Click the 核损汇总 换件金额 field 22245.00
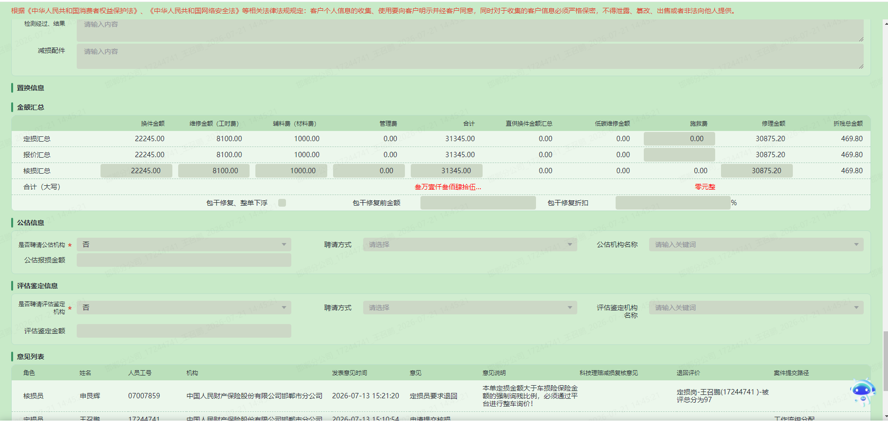The height and width of the screenshot is (424, 888). [x=136, y=171]
